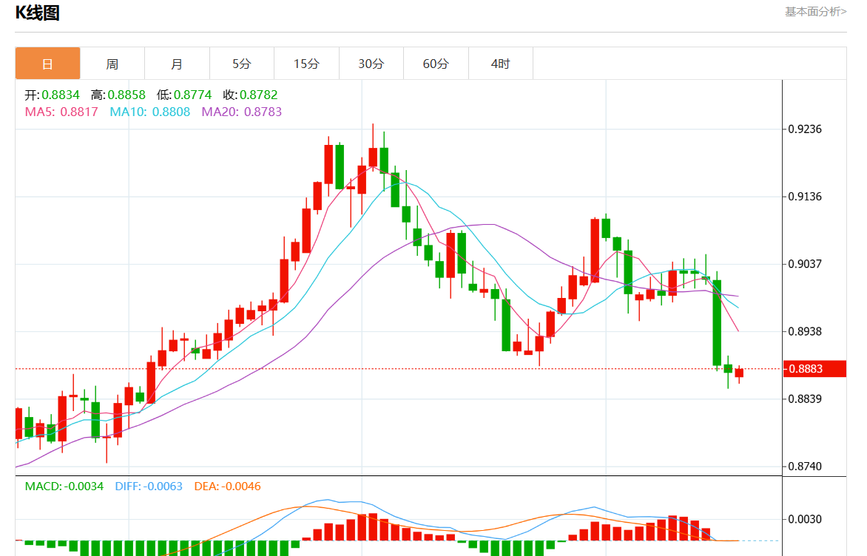Click the MA20: 0.8783 legend value
Screen dimensions: 867x556
[x=242, y=112]
